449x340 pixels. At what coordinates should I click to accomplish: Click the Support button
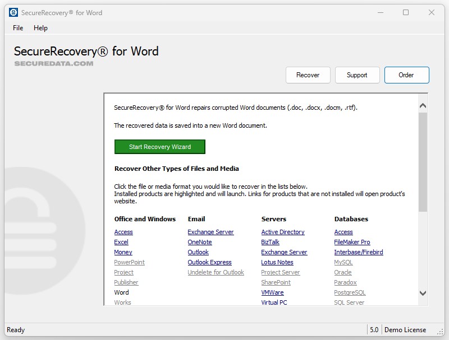(357, 74)
